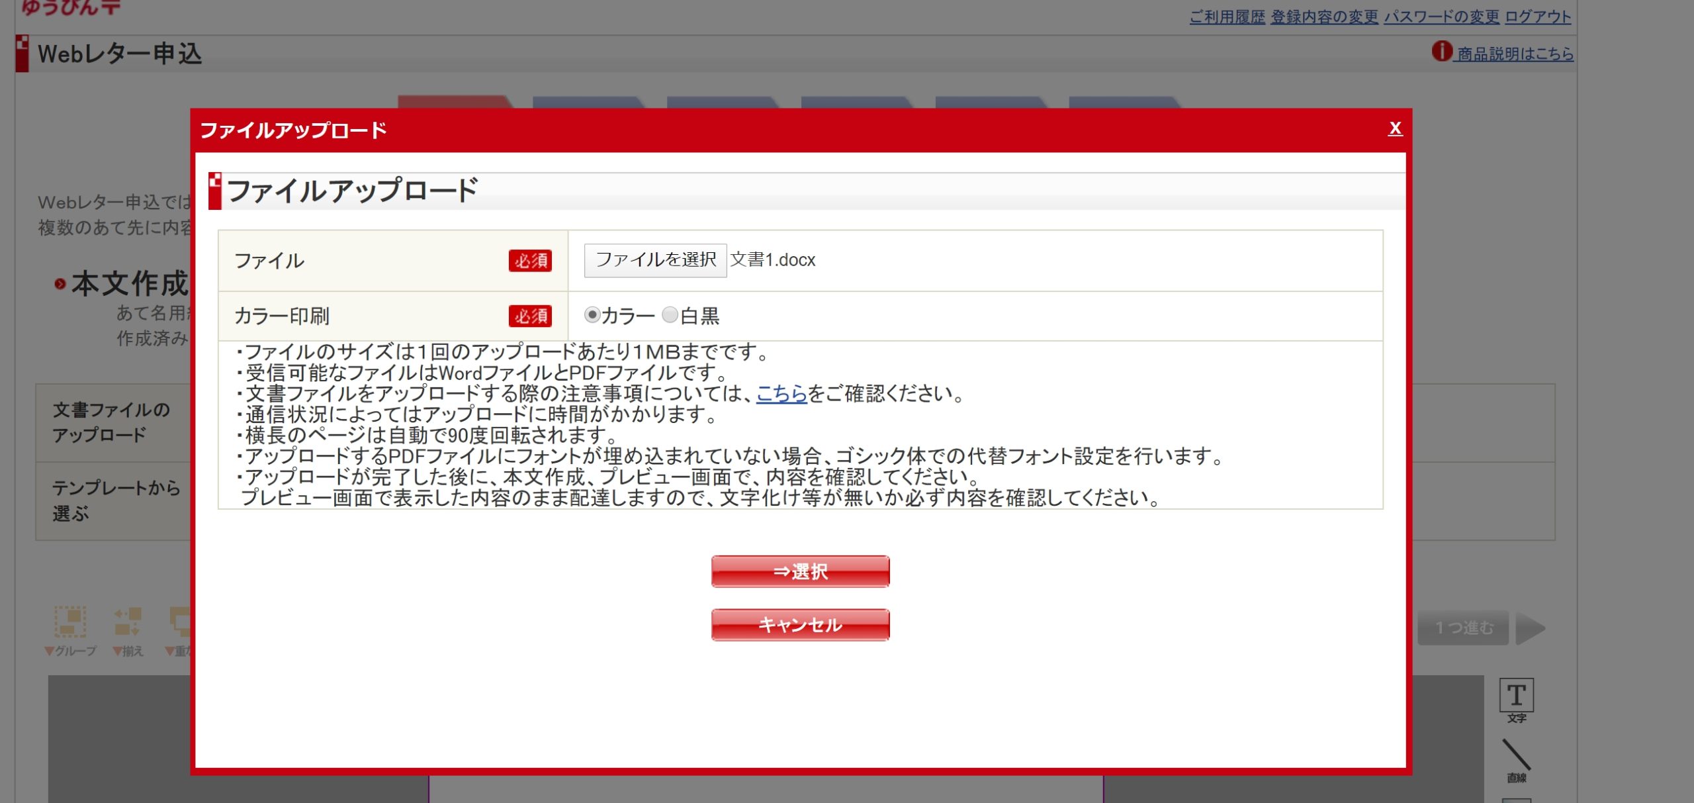This screenshot has height=803, width=1694.
Task: Click the 文書1.docx selected filename text
Action: [773, 260]
